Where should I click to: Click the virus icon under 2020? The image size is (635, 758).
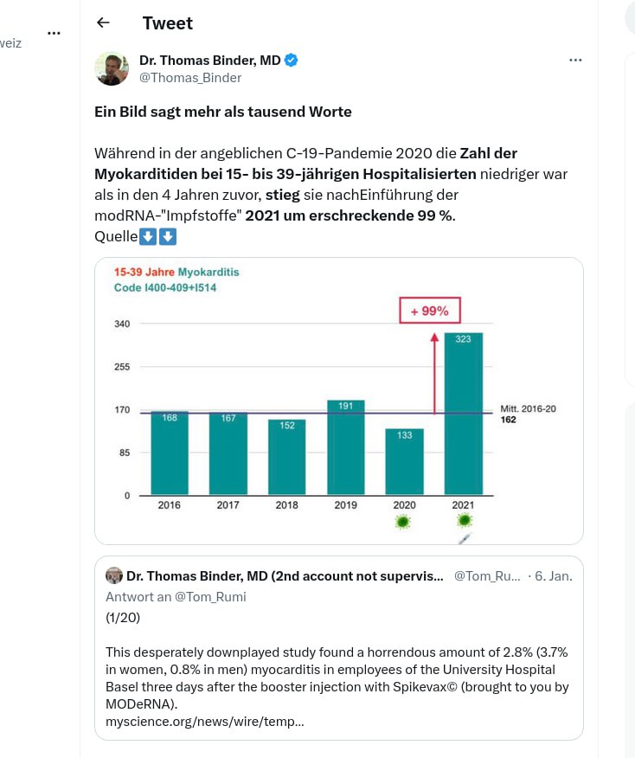pos(402,521)
